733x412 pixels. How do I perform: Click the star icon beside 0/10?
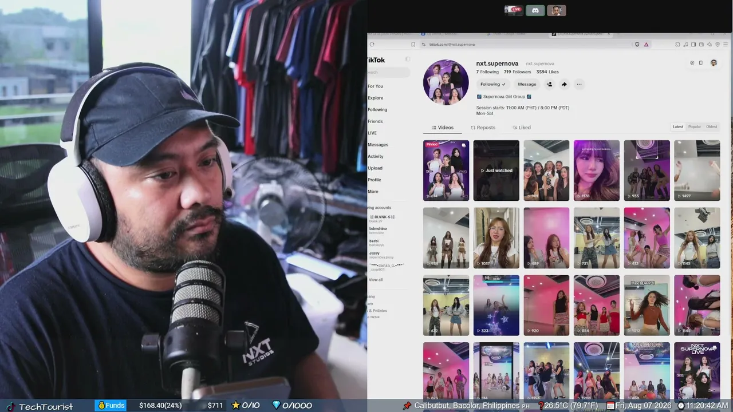point(235,405)
